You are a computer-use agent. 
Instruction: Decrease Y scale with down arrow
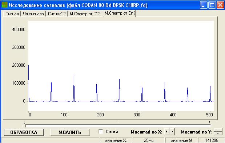click(x=218, y=134)
